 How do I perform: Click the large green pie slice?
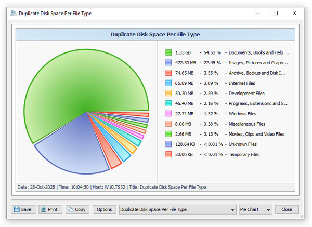80,86
